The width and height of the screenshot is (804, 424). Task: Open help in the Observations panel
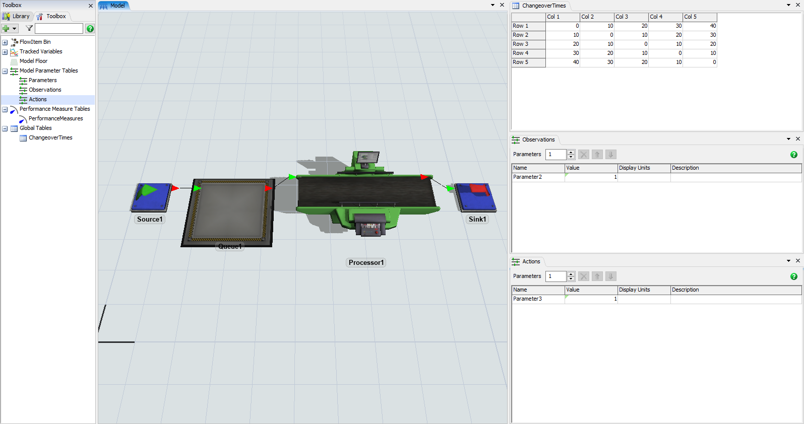[x=793, y=155]
